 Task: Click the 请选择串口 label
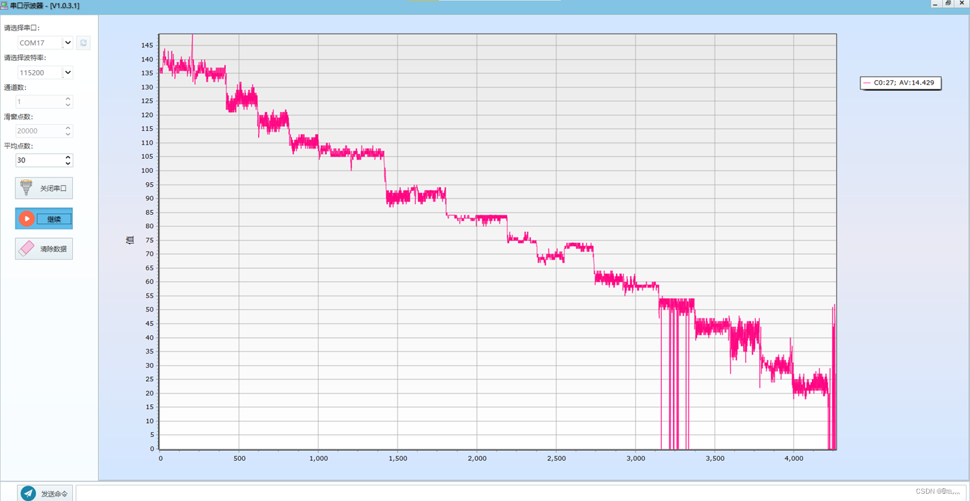pyautogui.click(x=22, y=28)
